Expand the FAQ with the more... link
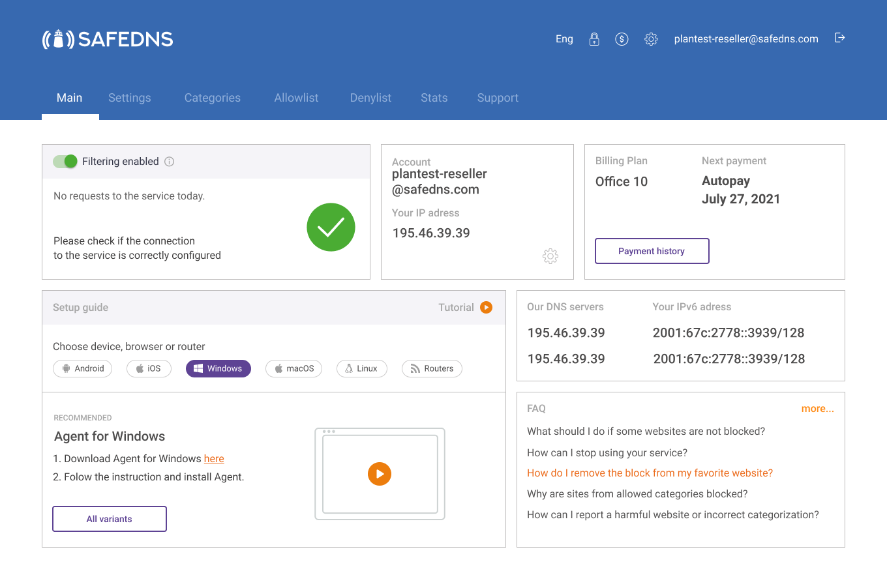887x573 pixels. tap(817, 408)
